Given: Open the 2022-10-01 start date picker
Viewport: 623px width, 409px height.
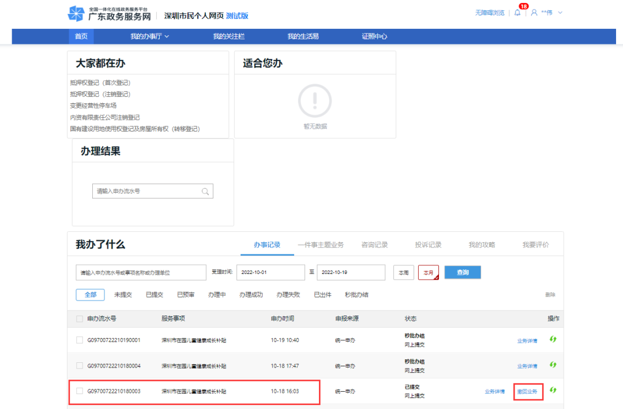Looking at the screenshot, I should 270,272.
